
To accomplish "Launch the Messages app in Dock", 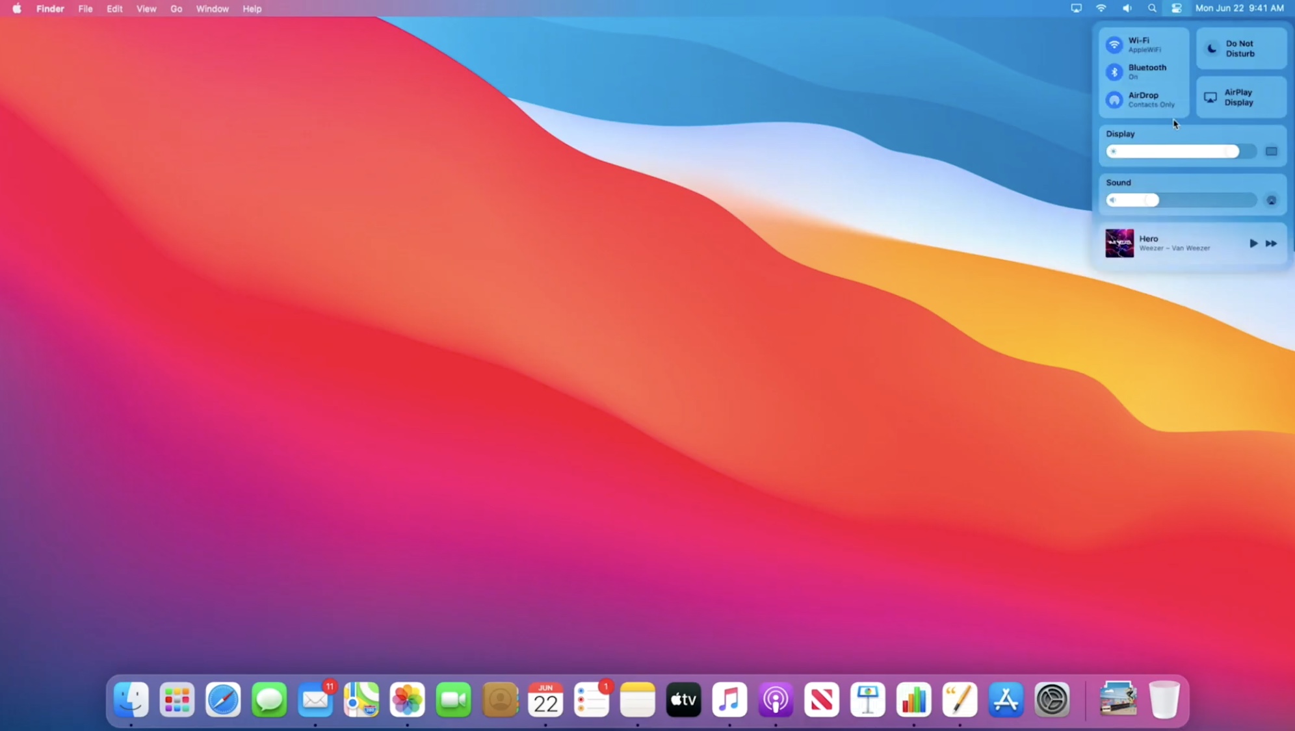I will (x=269, y=700).
